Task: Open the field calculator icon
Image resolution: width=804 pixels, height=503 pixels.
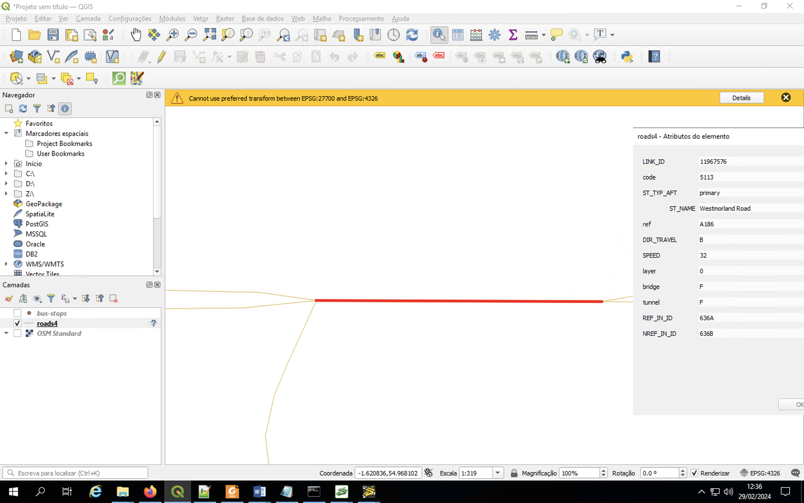Action: click(476, 35)
